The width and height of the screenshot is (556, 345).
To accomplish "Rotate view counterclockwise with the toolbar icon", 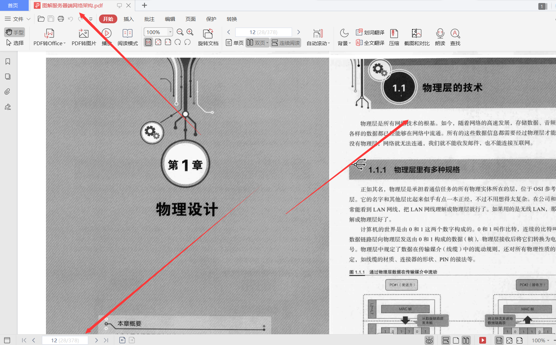I will point(188,42).
